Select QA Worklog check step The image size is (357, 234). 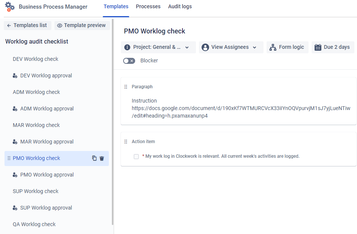(34, 224)
